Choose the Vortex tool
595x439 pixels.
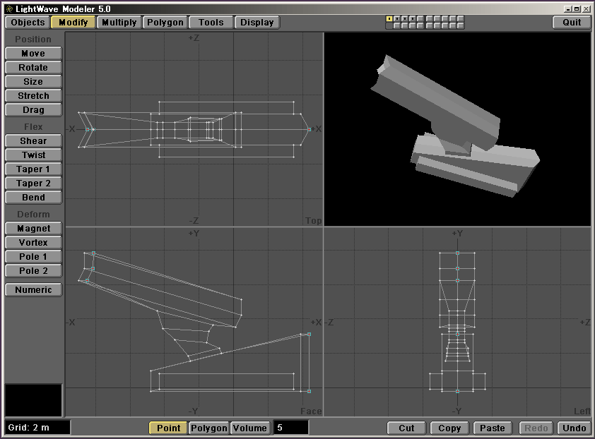point(33,243)
